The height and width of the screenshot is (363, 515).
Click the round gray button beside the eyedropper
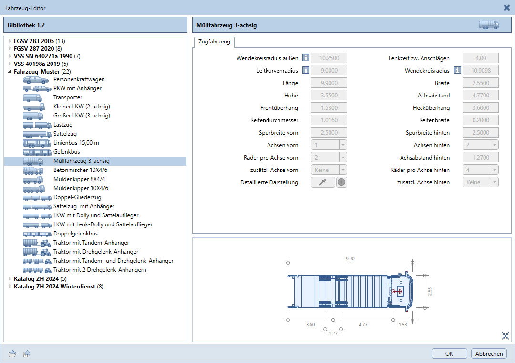tap(341, 182)
